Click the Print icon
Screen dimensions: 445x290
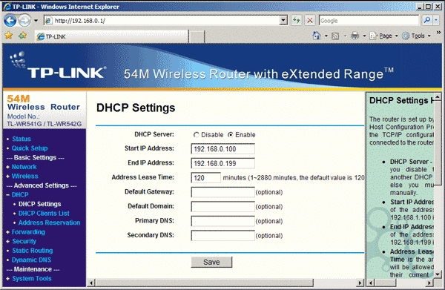[x=355, y=36]
